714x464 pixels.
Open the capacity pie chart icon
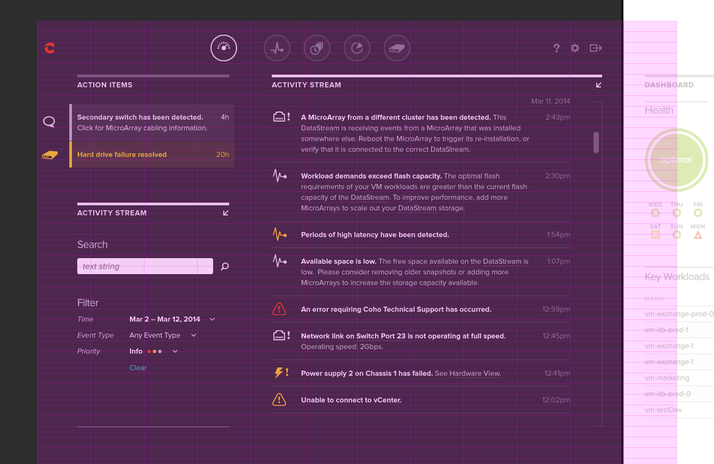click(357, 49)
